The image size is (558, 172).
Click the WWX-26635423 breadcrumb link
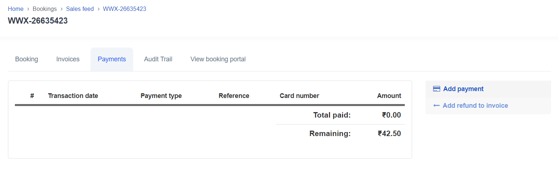[125, 9]
